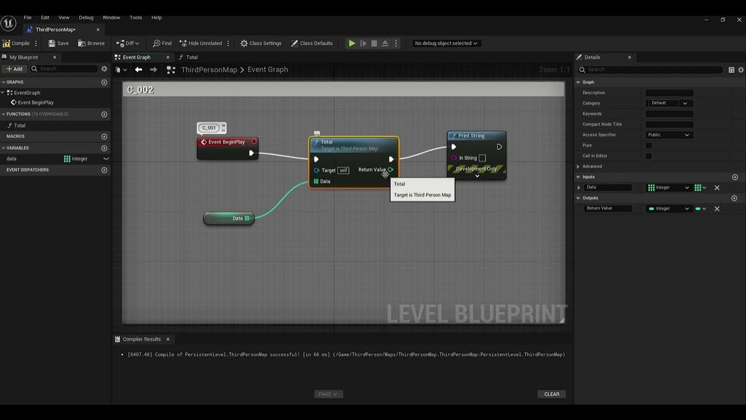
Task: Click the data variable Integer type icon
Action: pyautogui.click(x=67, y=159)
